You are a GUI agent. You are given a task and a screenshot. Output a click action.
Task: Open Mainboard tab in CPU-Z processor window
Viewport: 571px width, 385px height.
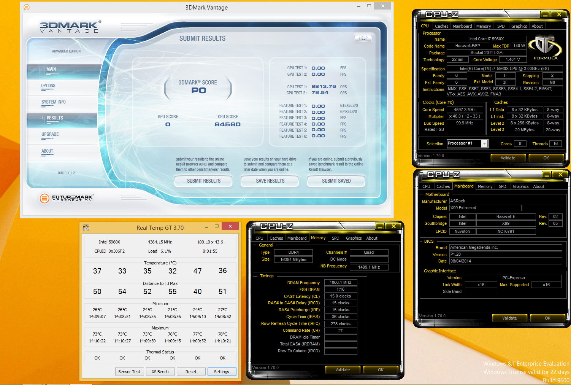pyautogui.click(x=462, y=26)
